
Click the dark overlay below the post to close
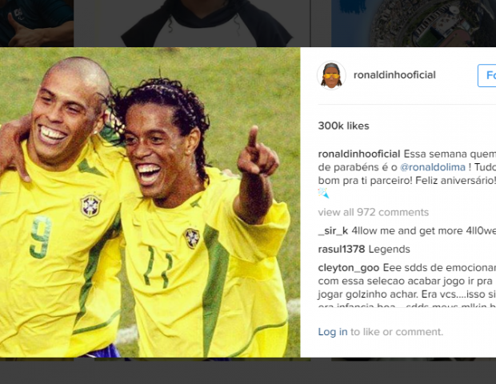248,372
